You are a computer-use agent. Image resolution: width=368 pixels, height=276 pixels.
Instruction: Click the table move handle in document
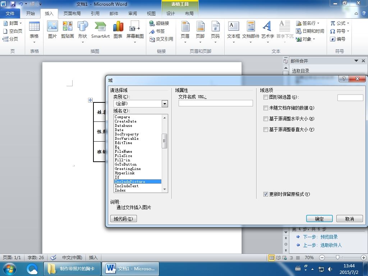[x=90, y=100]
